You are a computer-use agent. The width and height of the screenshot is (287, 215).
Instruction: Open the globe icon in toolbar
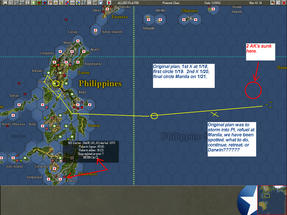(78, 3)
